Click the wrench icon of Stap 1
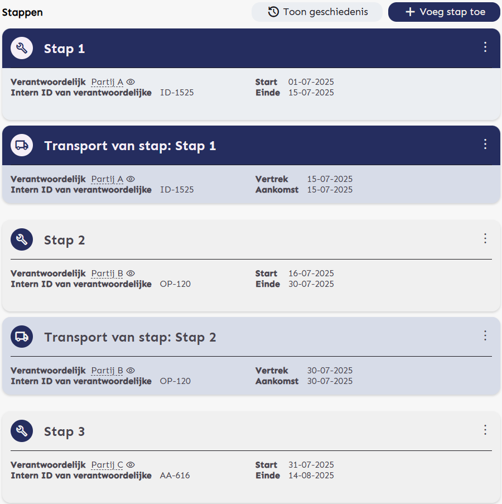 click(22, 49)
